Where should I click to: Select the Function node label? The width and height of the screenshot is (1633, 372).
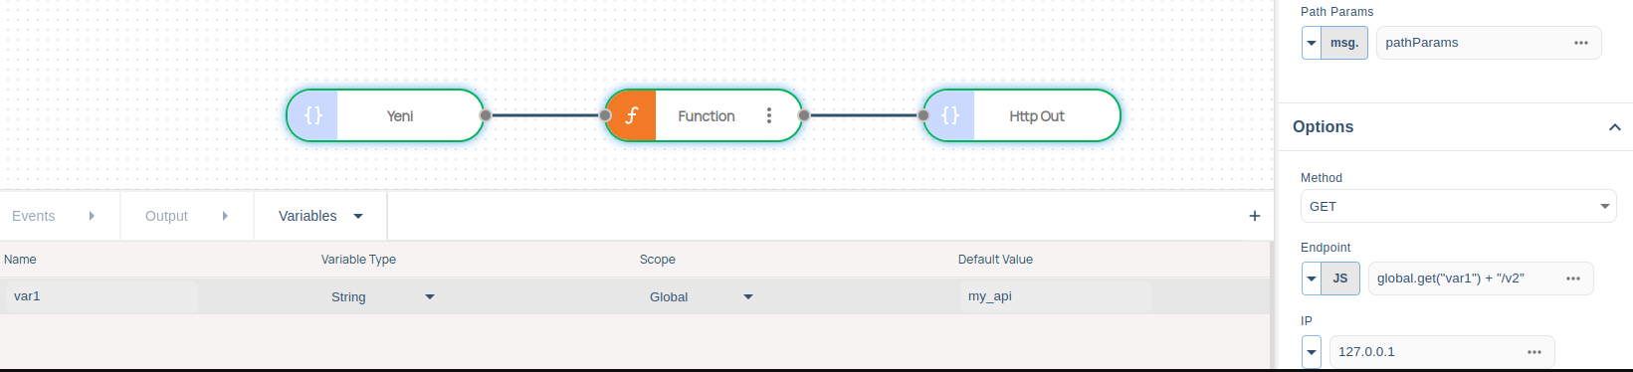[707, 116]
